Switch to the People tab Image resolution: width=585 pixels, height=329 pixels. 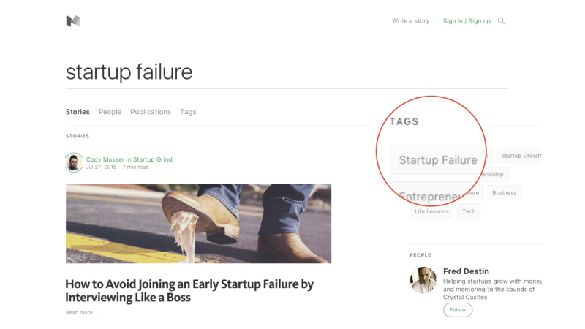coord(110,112)
